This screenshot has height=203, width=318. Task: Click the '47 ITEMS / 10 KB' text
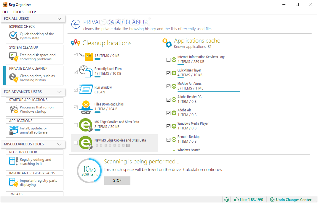point(108,74)
